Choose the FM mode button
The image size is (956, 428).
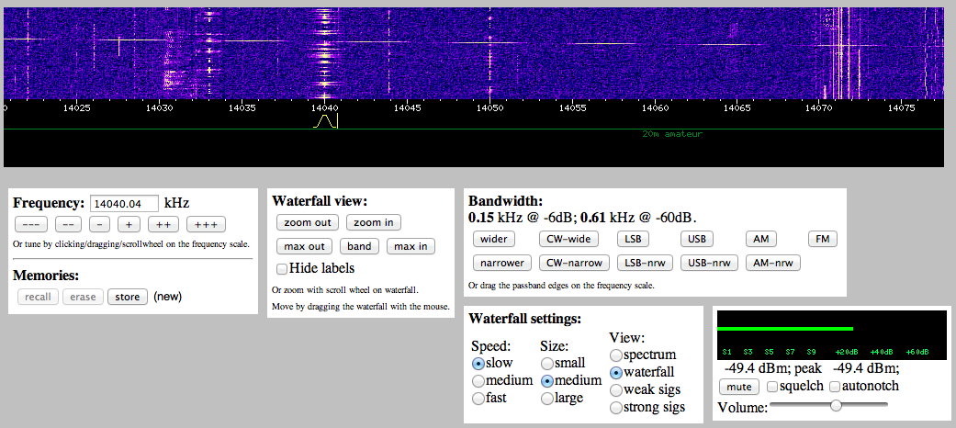(822, 239)
